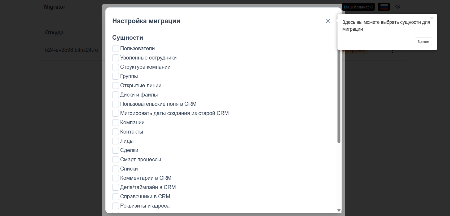The image size is (450, 216).
Task: Check the Реквизиты и адреса checkbox
Action: [x=115, y=206]
